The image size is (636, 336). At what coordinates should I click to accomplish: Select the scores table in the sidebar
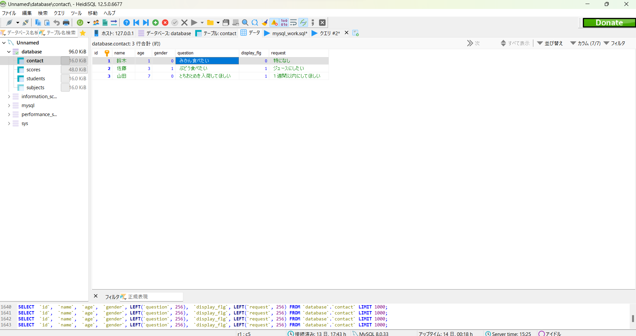pyautogui.click(x=33, y=69)
